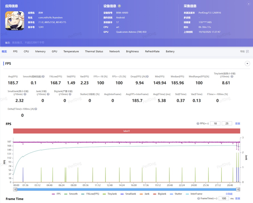Click the help icon beside FPS(>=)
This screenshot has height=203, width=253.
coord(198,124)
